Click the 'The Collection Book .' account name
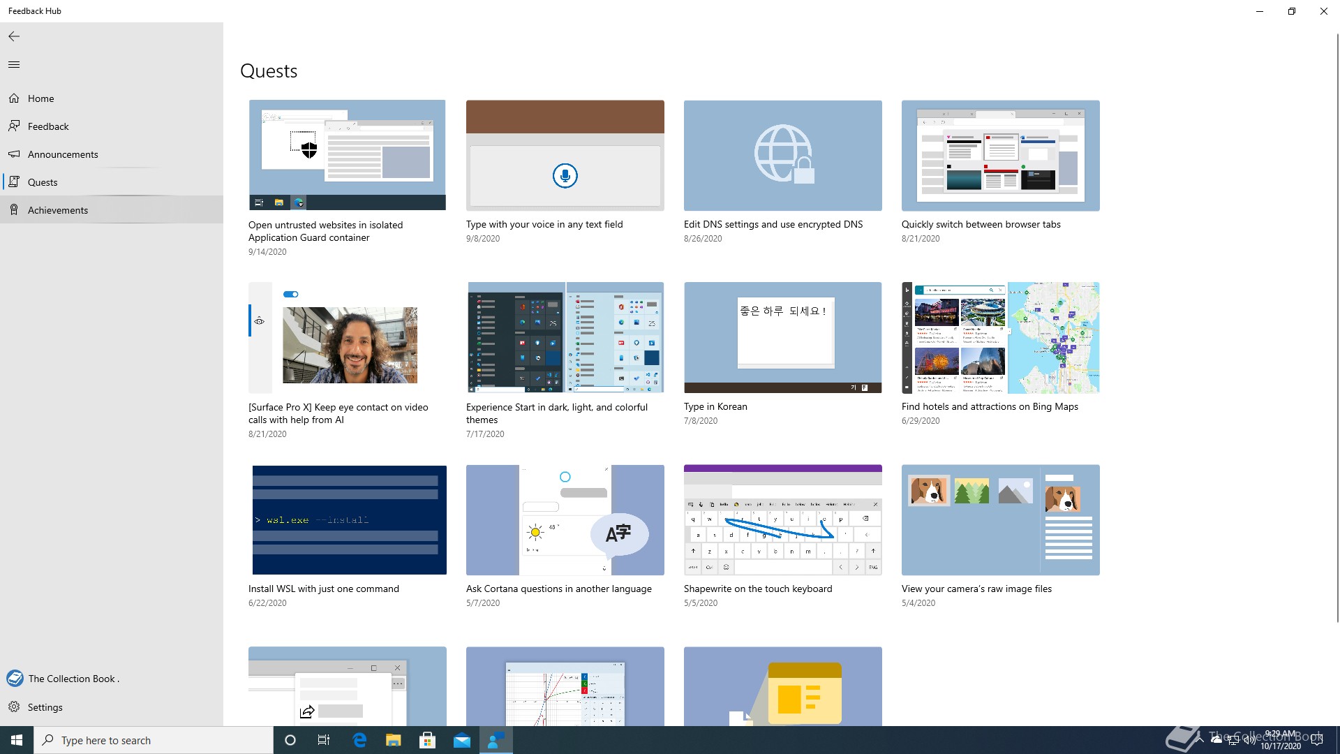 pos(74,679)
